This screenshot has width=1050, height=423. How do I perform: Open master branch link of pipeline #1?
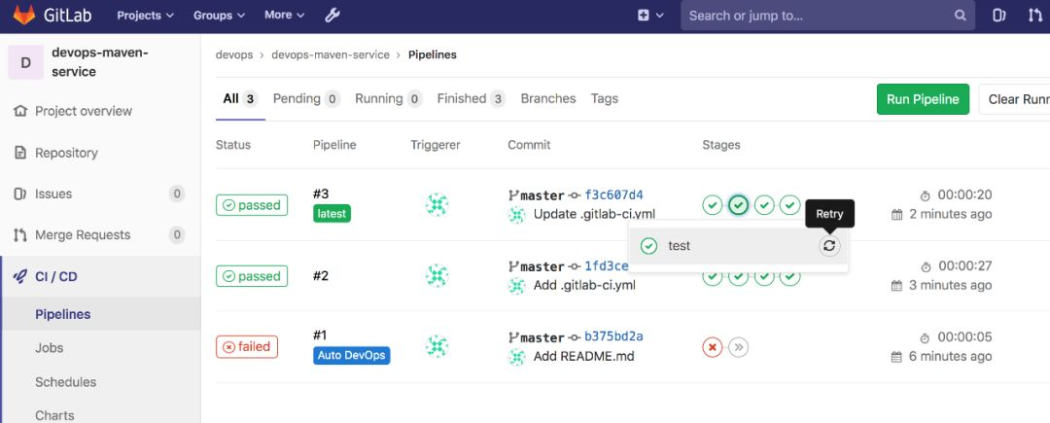coord(542,337)
